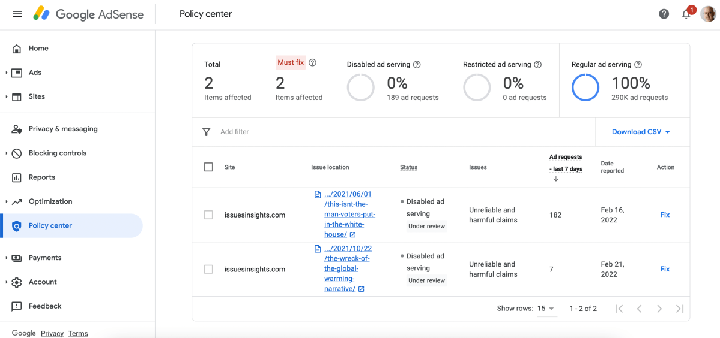Go to next page of results
720x338 pixels.
pos(659,309)
